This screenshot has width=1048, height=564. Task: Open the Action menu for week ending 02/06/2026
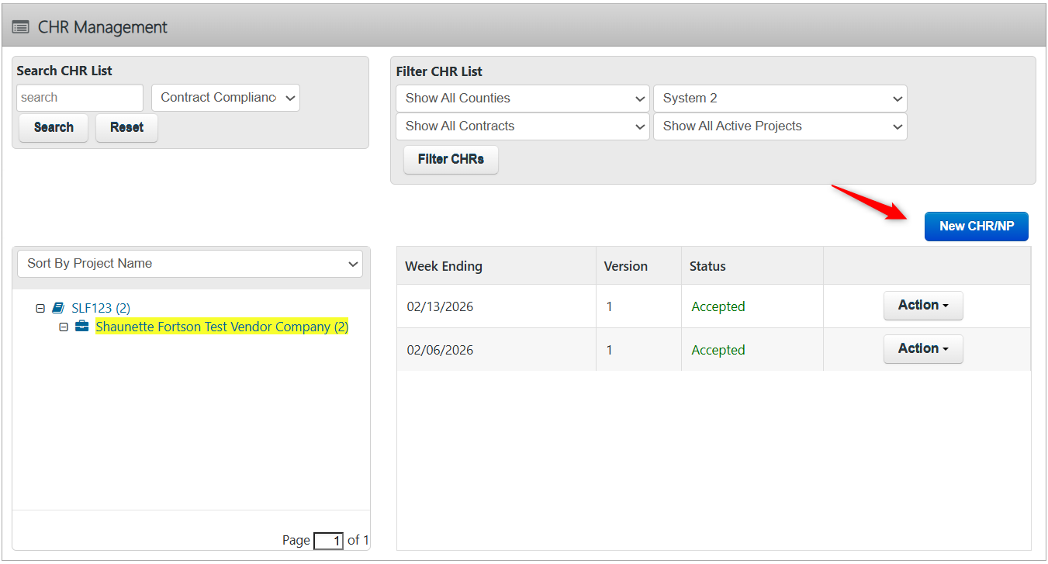click(x=923, y=348)
